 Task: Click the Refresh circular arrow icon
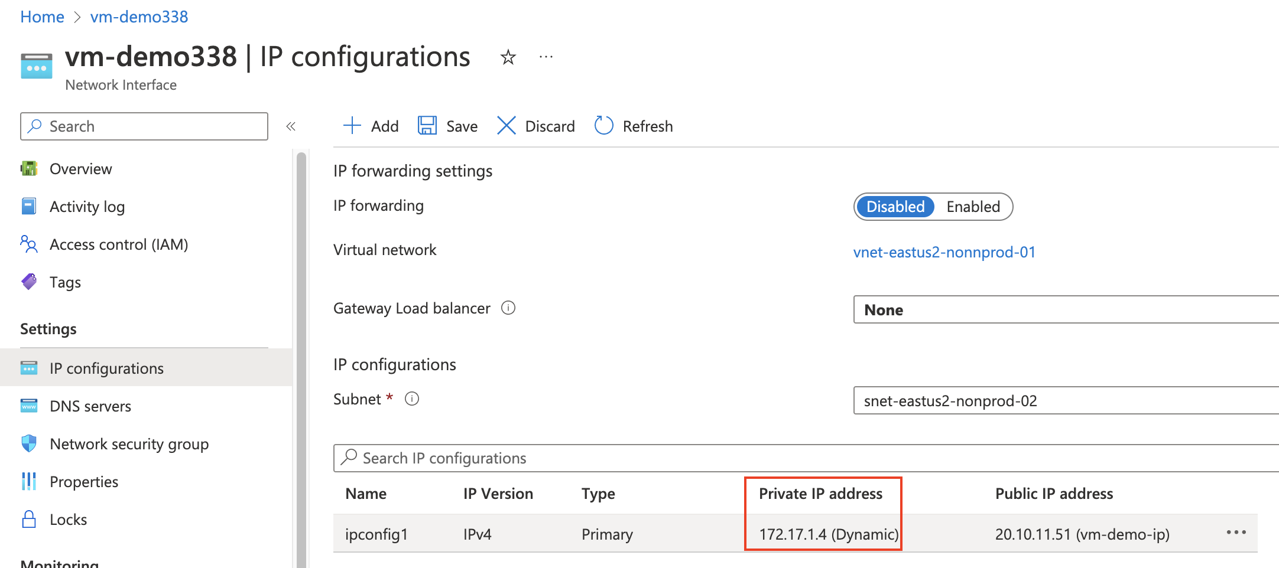pyautogui.click(x=603, y=126)
